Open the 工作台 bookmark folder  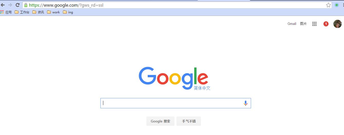pos(22,12)
